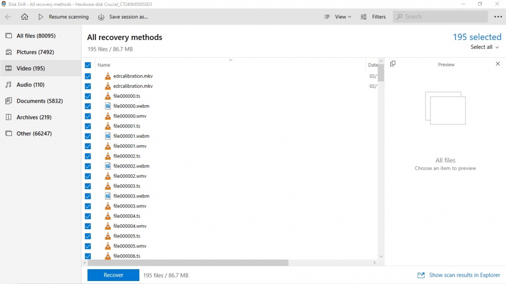The width and height of the screenshot is (506, 284).
Task: Click the View list icon
Action: [x=327, y=17]
